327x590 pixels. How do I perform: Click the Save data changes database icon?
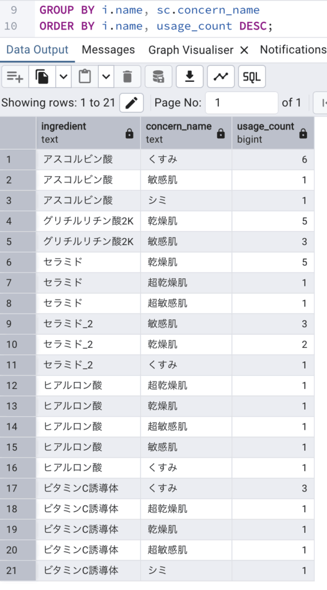159,77
